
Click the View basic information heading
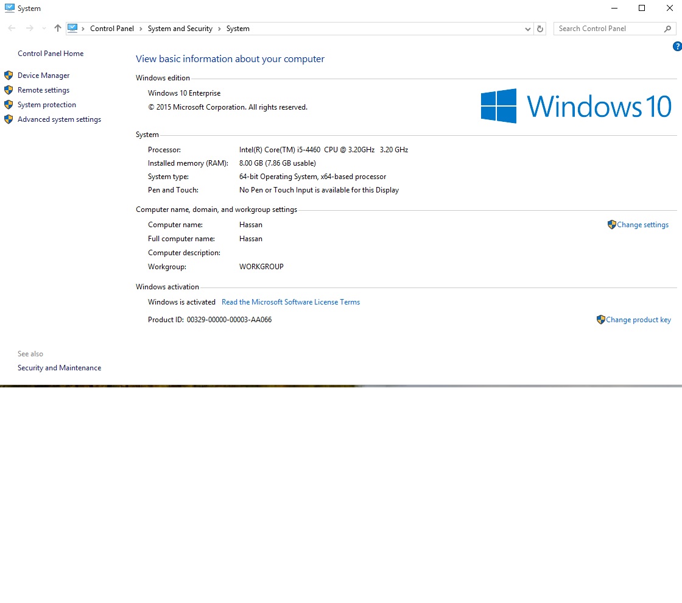point(230,58)
